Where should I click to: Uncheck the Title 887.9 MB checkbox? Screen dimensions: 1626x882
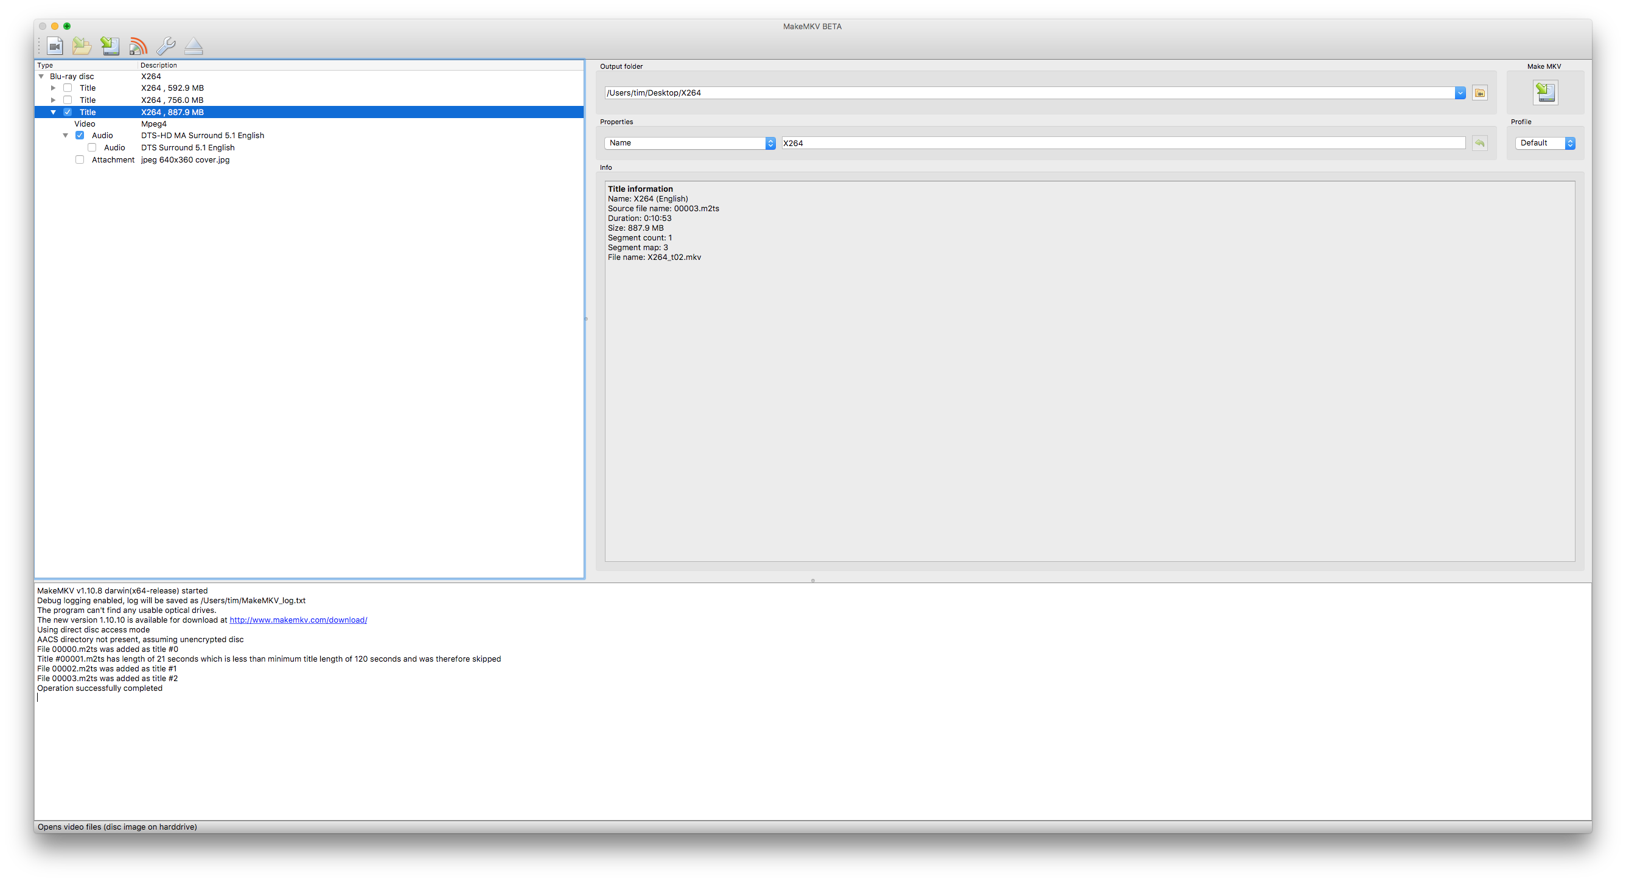point(68,112)
